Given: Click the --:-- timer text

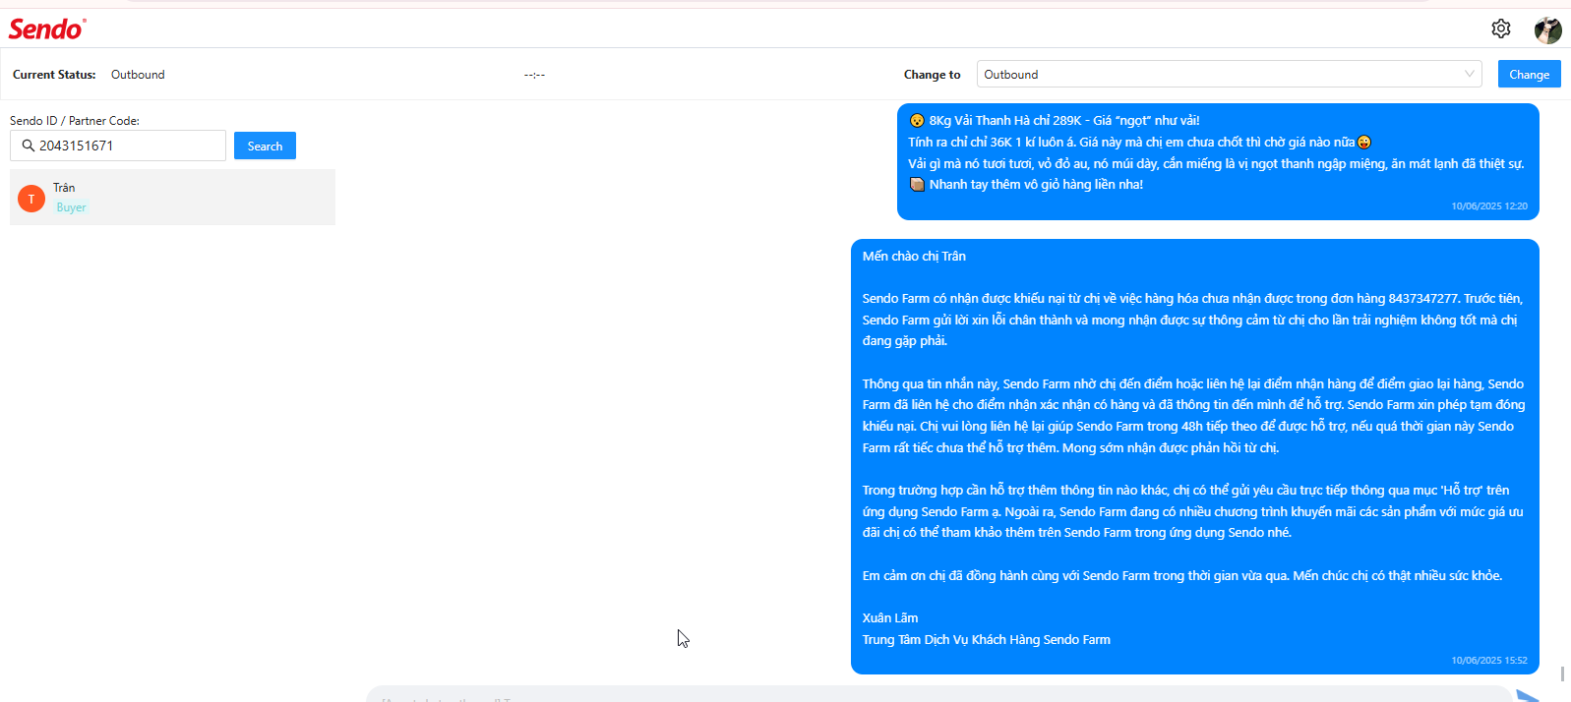Looking at the screenshot, I should 534,75.
